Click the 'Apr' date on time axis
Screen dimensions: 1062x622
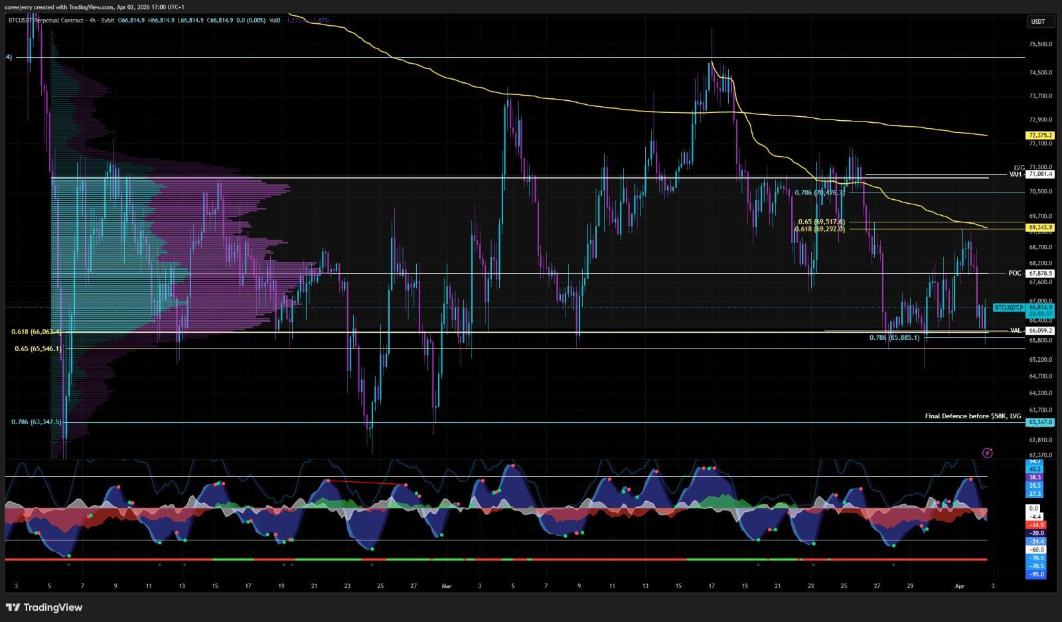(958, 586)
